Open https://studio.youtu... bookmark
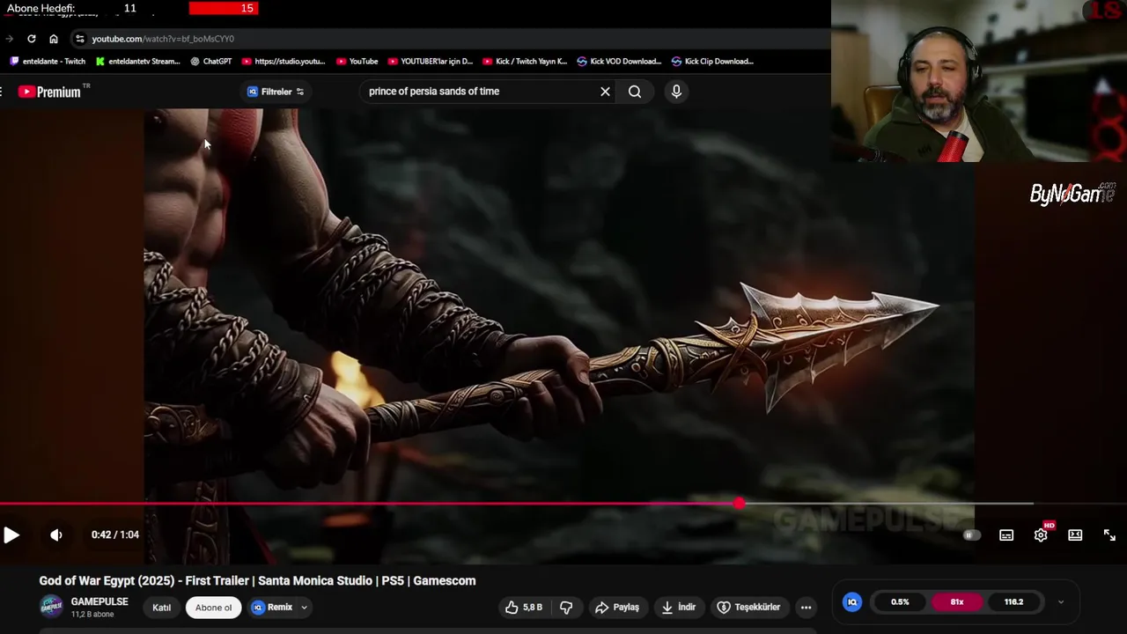 pyautogui.click(x=284, y=62)
